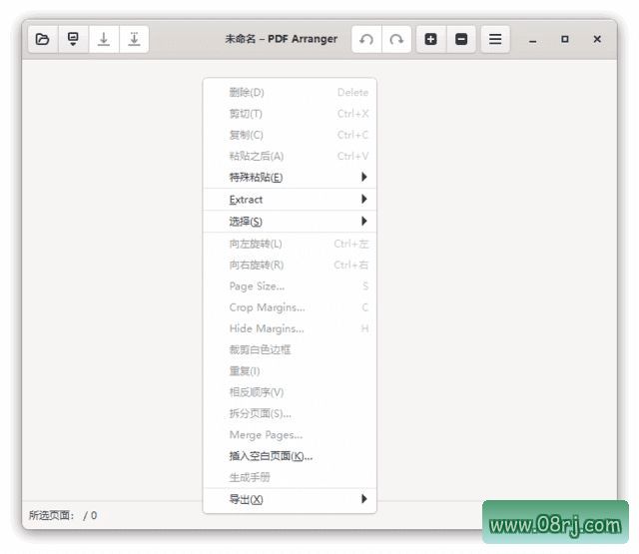Choose Page Size... menu entry
639x554 pixels.
click(x=290, y=286)
